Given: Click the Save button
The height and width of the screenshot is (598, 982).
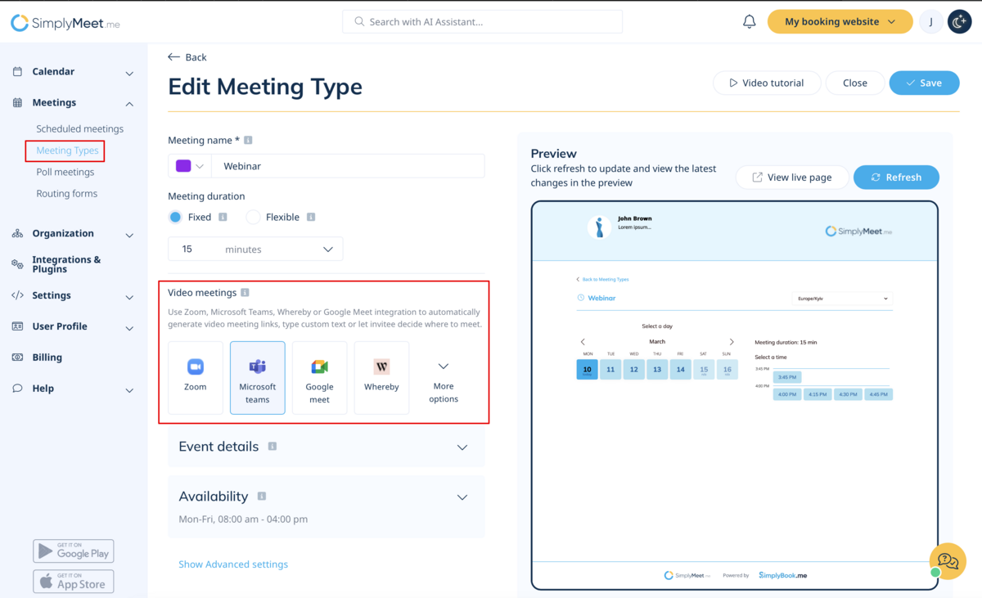Looking at the screenshot, I should click(924, 83).
